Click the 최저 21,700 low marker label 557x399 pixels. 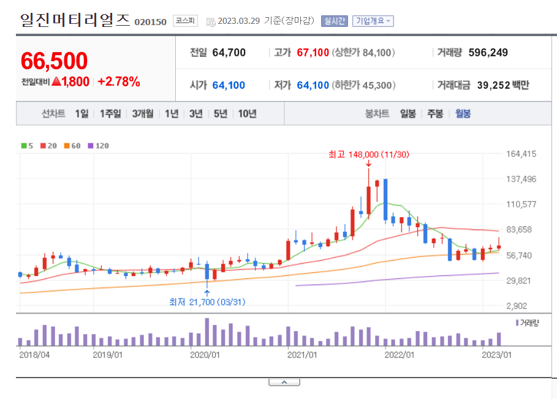coord(207,302)
